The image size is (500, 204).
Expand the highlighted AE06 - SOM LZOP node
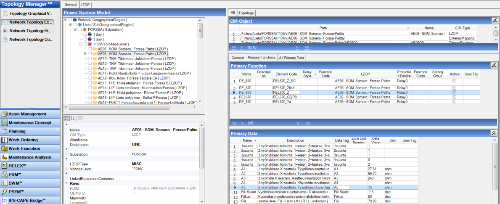tap(85, 54)
